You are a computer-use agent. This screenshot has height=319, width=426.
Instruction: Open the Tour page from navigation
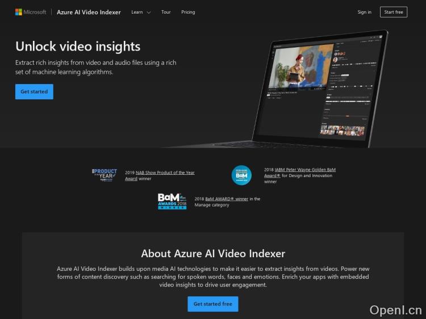click(166, 12)
